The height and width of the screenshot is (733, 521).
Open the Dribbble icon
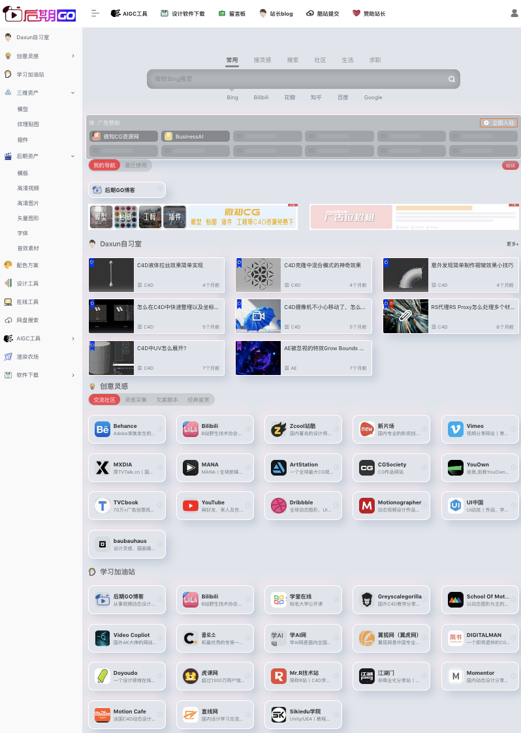tap(279, 506)
